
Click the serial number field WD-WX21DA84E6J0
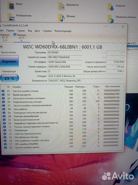point(65,57)
